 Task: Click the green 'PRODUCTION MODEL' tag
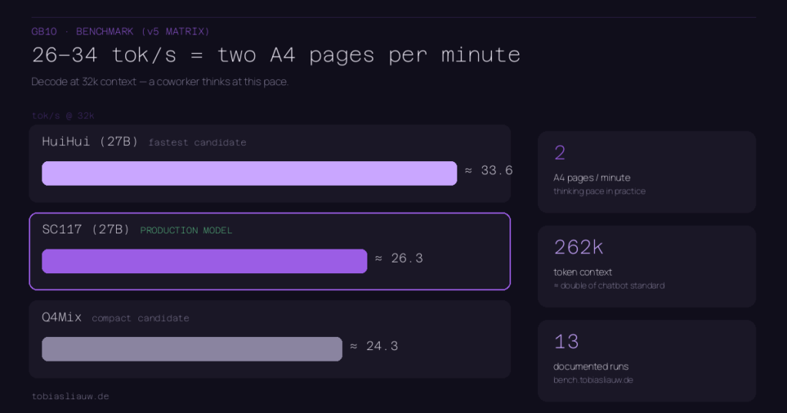186,230
